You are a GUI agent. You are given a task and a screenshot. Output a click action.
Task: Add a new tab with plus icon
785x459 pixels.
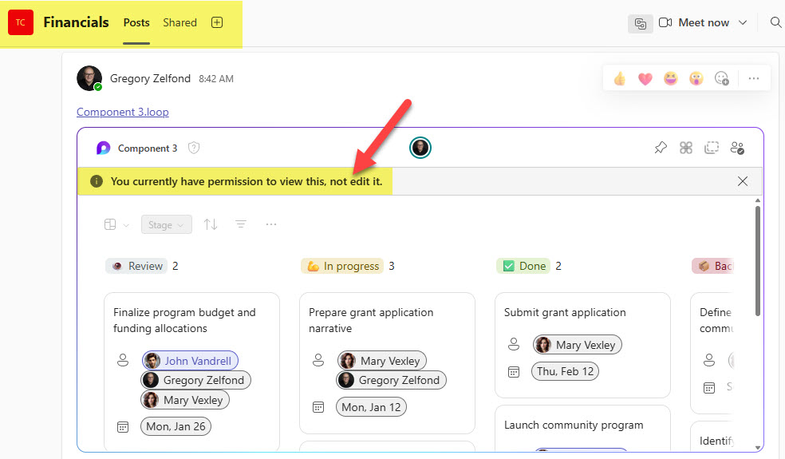coord(217,22)
